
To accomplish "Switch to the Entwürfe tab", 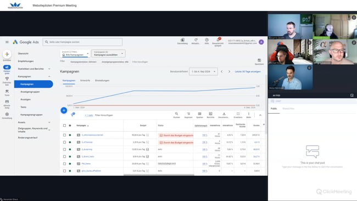I will [x=85, y=80].
